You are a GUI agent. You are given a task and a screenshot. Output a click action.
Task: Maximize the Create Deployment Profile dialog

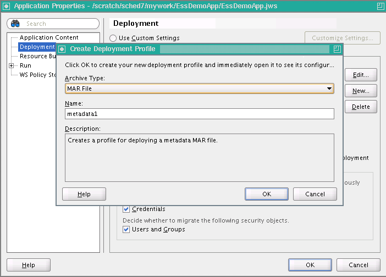[x=337, y=49]
